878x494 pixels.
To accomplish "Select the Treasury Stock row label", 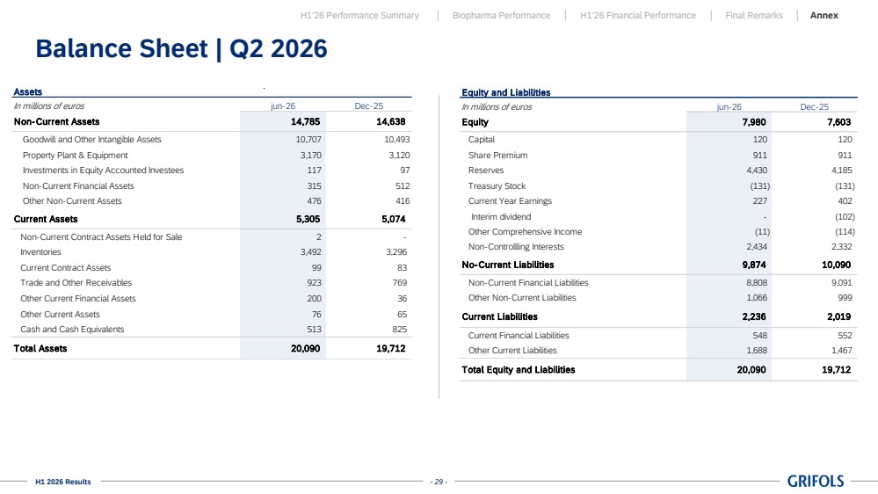I will click(x=497, y=186).
